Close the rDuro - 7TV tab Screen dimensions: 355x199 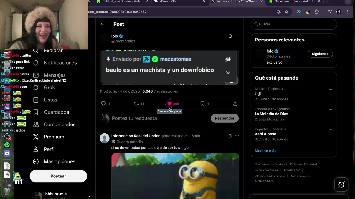pyautogui.click(x=204, y=1)
